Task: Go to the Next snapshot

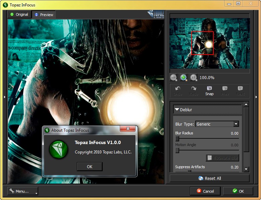Action: [240, 91]
